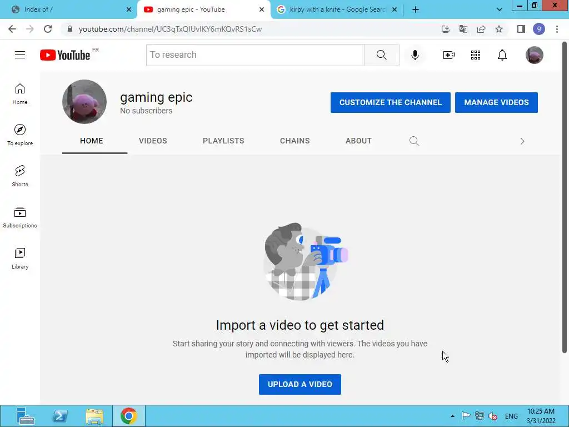Viewport: 569px width, 427px height.
Task: Click the network tray icon
Action: click(x=480, y=416)
